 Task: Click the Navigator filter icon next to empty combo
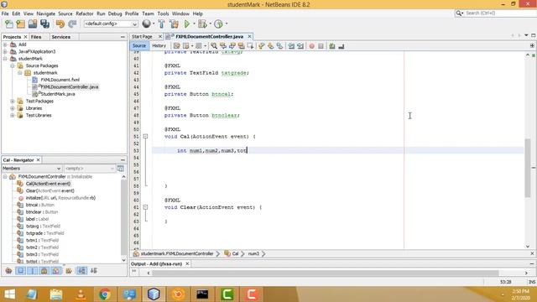click(x=121, y=168)
